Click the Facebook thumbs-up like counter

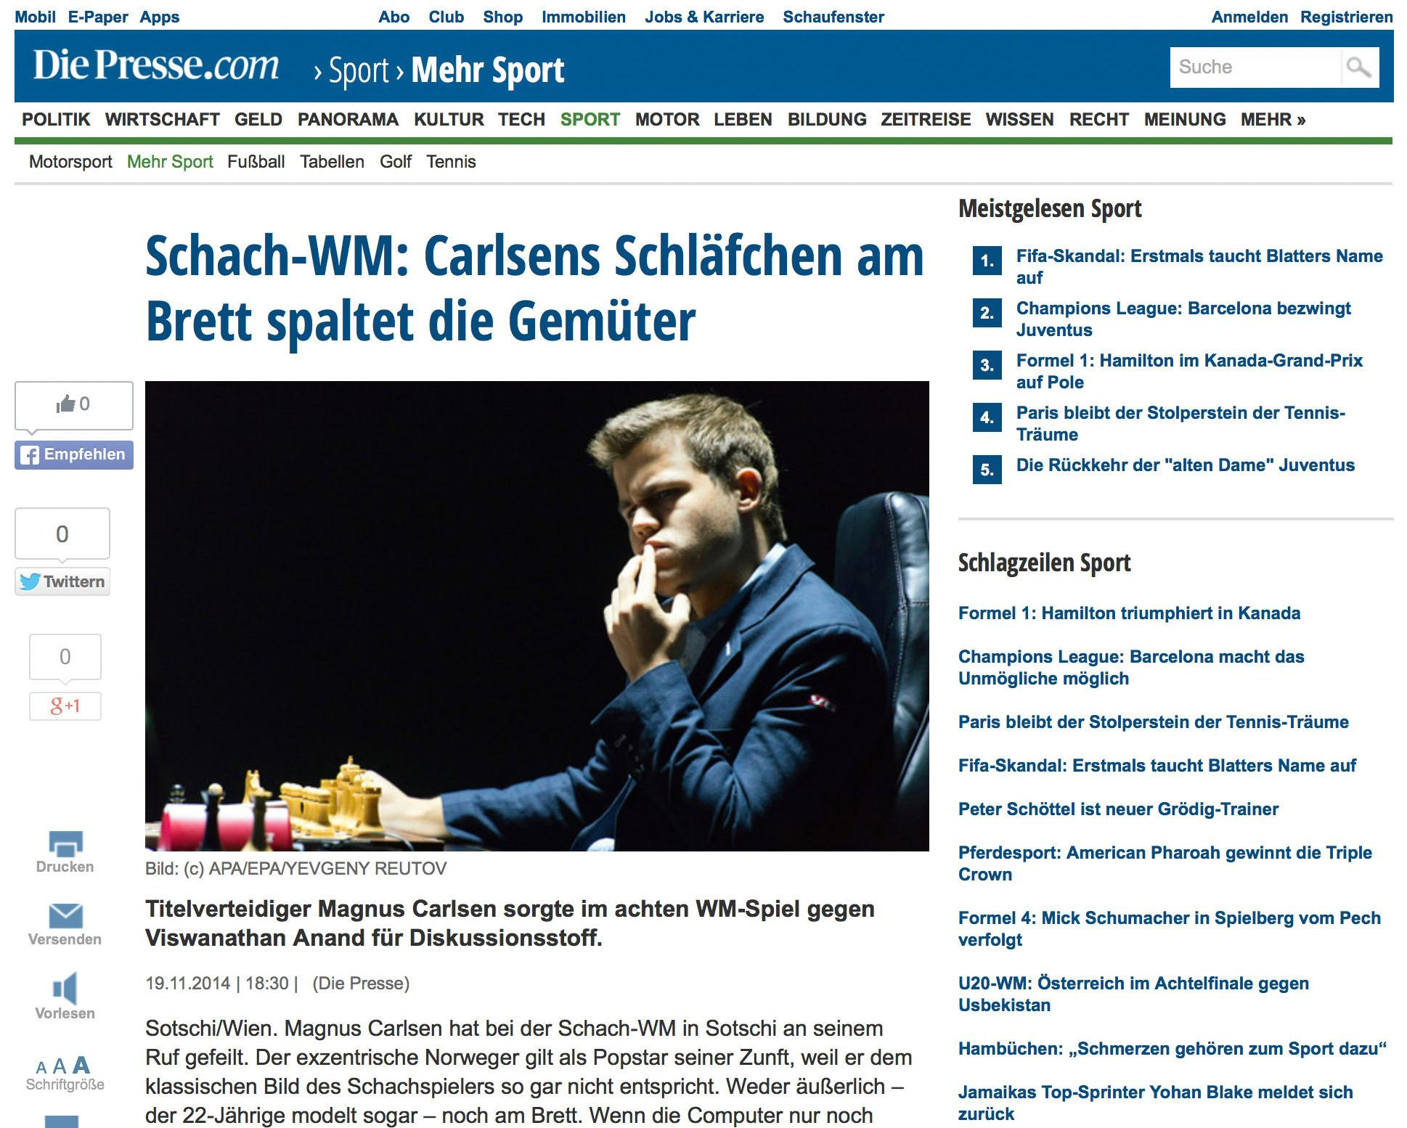pyautogui.click(x=74, y=404)
